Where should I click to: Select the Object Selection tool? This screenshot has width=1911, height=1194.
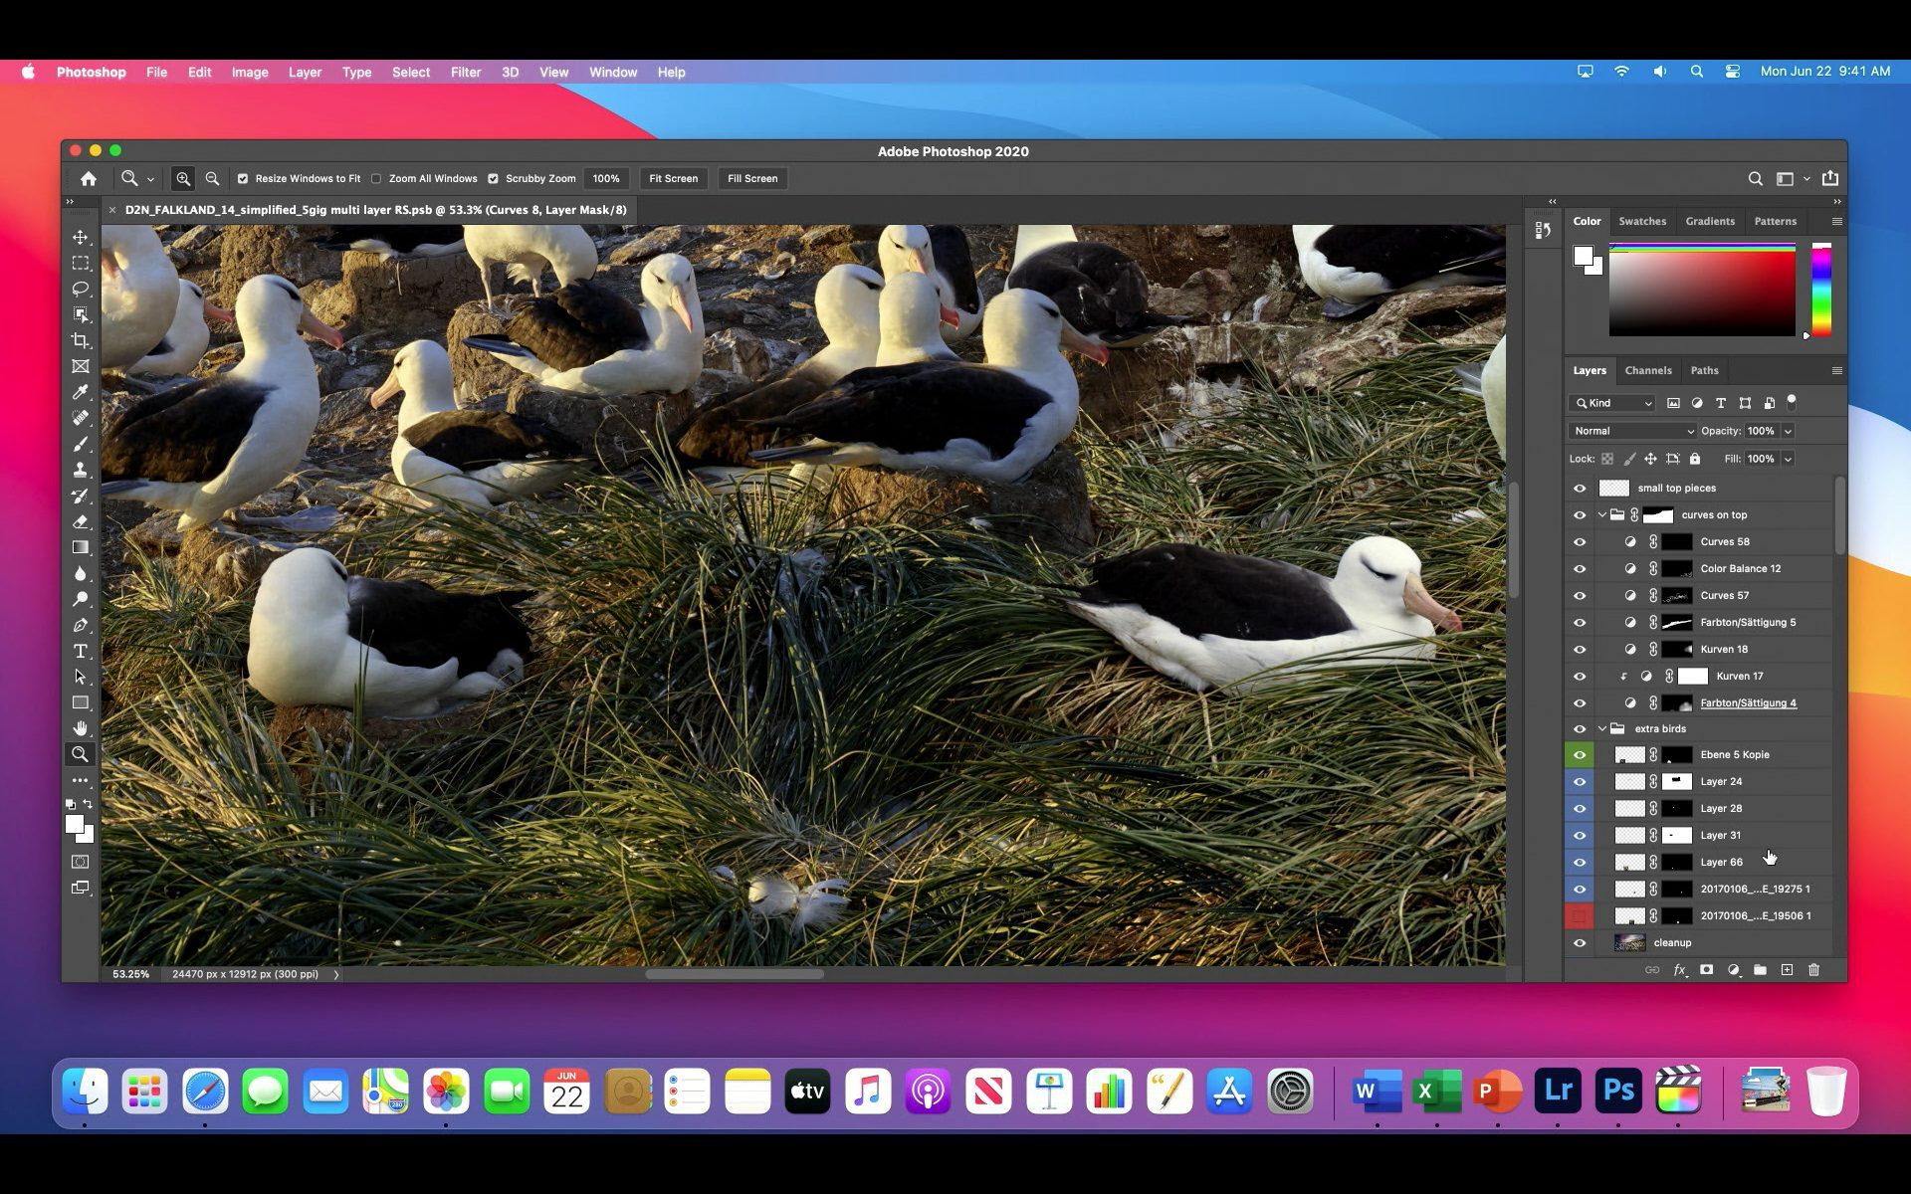coord(81,314)
